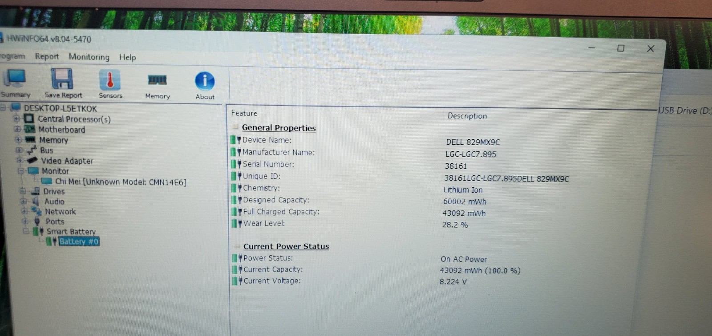Maximize the HWiNFO64 window
The height and width of the screenshot is (336, 712).
click(621, 48)
